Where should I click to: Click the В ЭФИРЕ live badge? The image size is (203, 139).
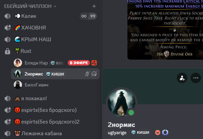point(79,63)
